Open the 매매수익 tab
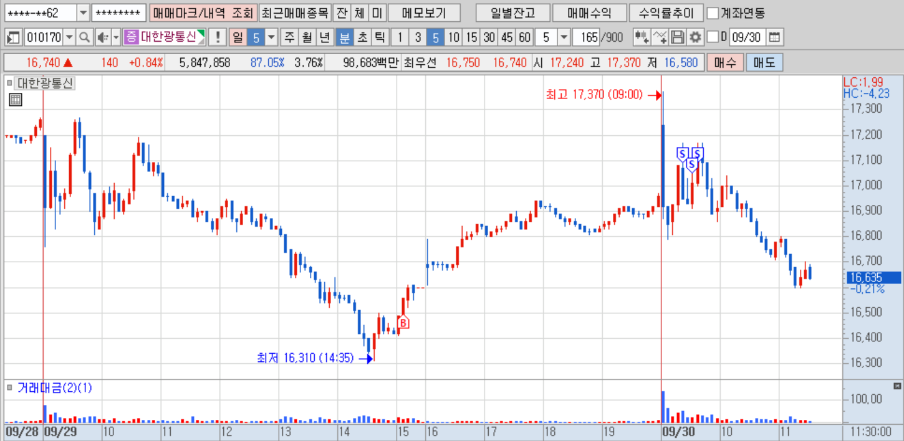Viewport: 904px width, 441px height. tap(589, 12)
